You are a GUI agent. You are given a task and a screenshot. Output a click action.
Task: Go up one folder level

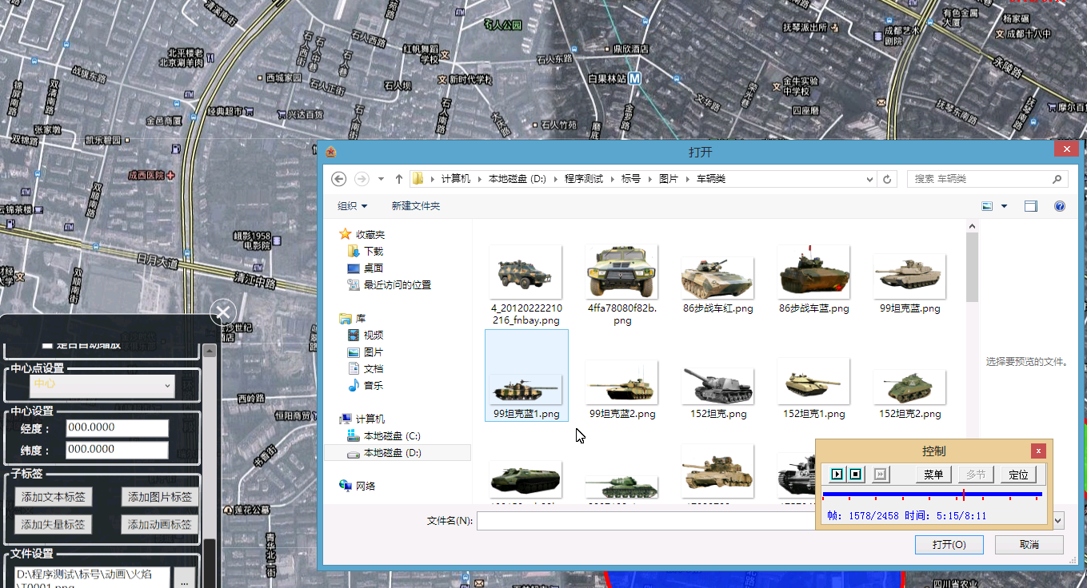[x=398, y=179]
